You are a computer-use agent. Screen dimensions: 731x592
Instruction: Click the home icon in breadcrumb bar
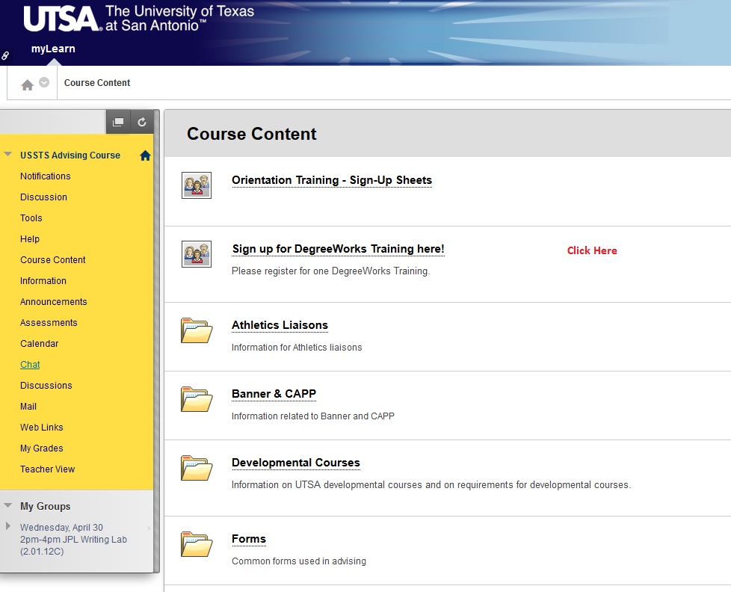pyautogui.click(x=28, y=84)
